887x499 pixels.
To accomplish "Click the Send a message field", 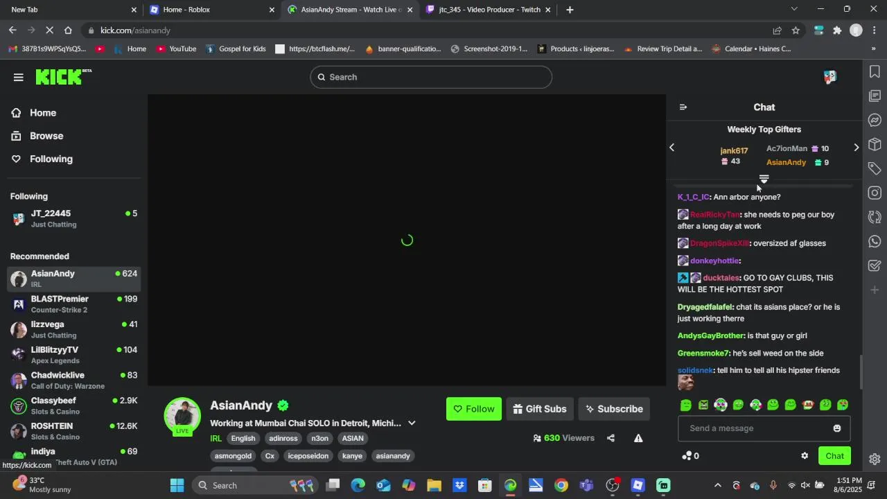I will pyautogui.click(x=764, y=428).
